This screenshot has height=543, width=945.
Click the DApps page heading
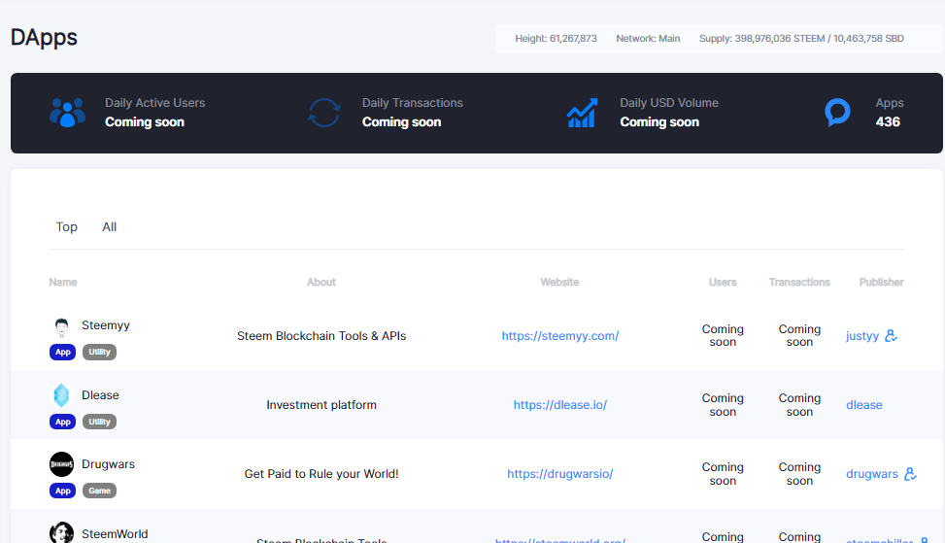click(x=44, y=37)
